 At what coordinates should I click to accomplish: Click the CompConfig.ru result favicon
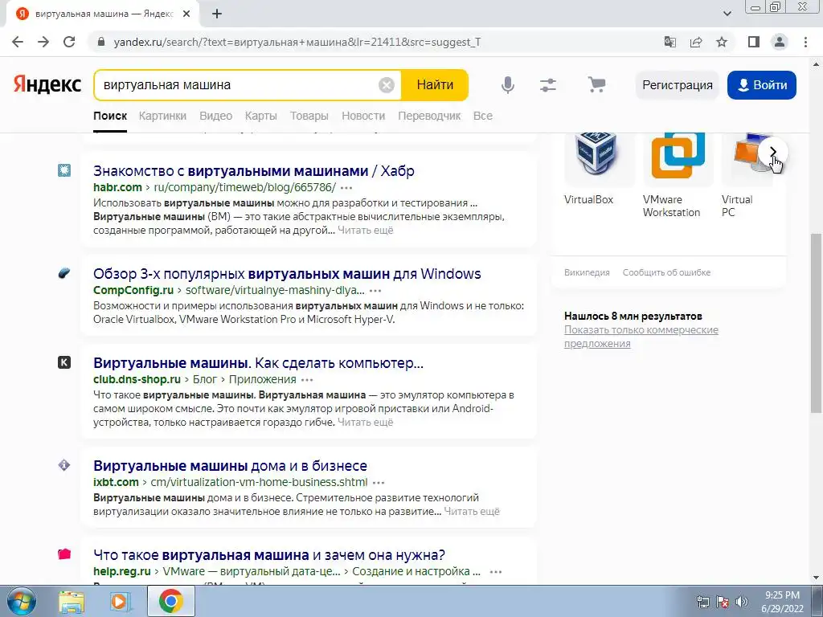point(64,273)
